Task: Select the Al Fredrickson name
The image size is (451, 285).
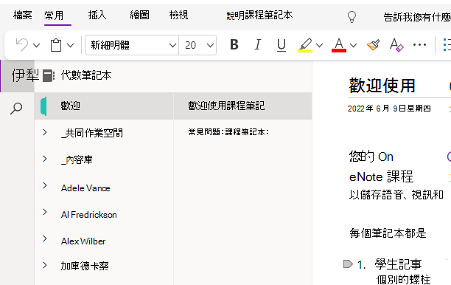Action: click(88, 215)
